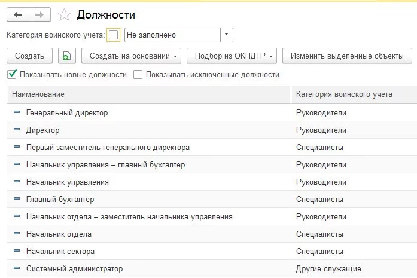The width and height of the screenshot is (417, 278).
Task: Select Первый заместитель генерального директора
Action: [x=108, y=147]
